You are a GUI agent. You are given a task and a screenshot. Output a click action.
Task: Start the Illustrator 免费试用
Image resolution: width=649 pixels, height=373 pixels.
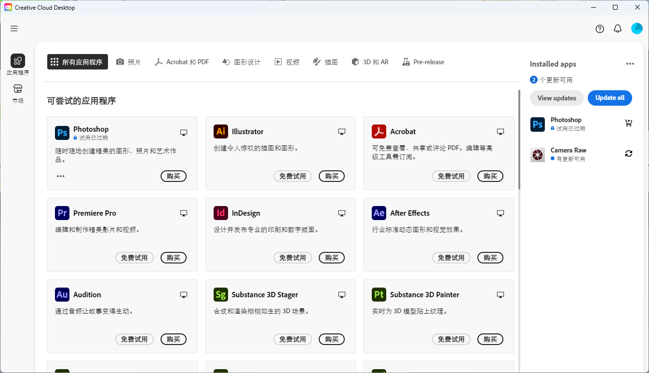293,176
